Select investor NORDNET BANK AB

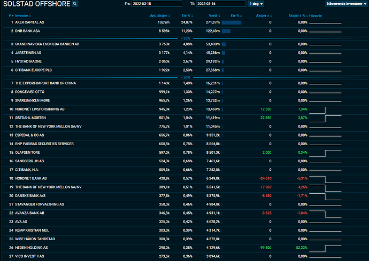pyautogui.click(x=31, y=179)
